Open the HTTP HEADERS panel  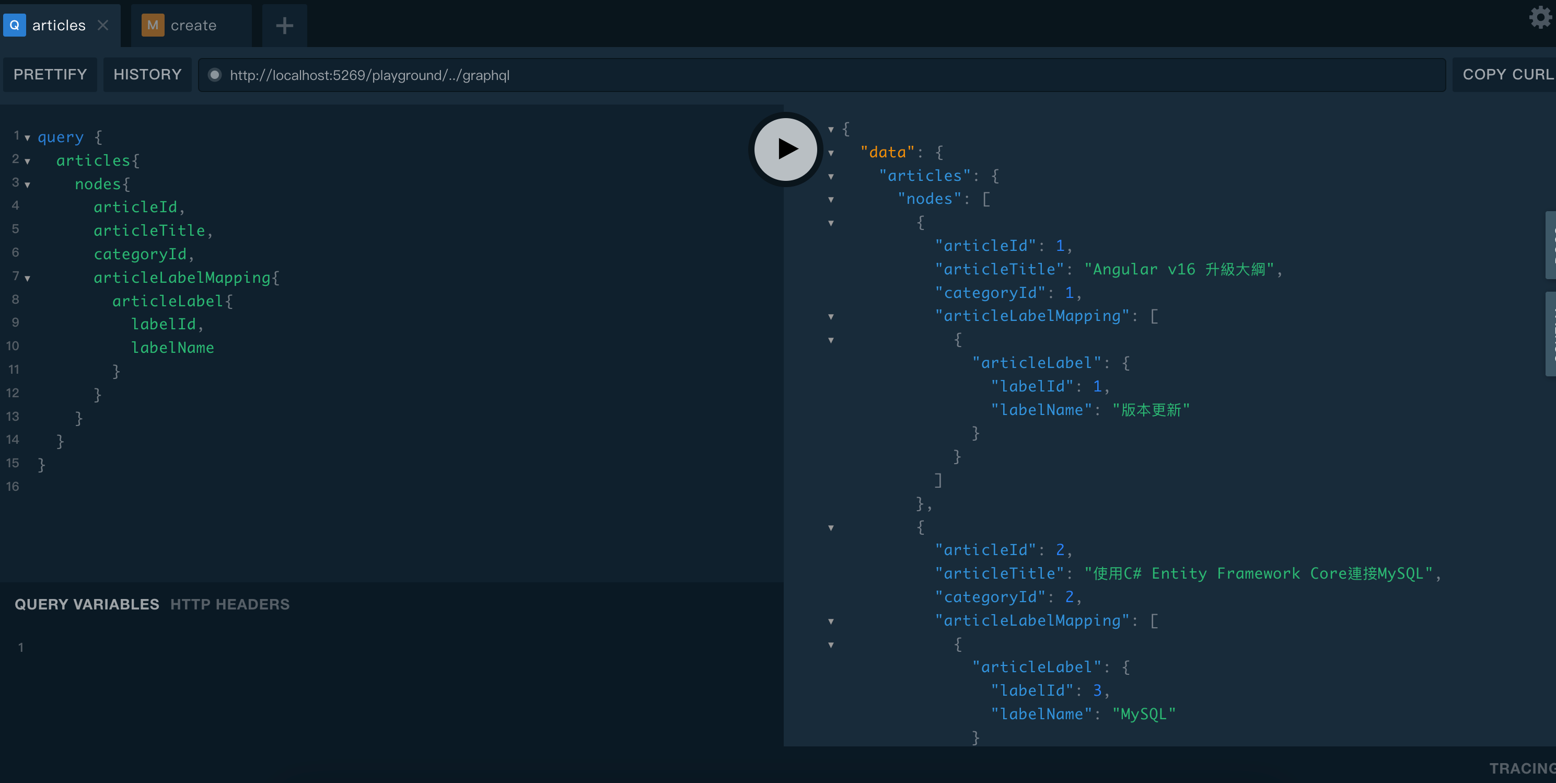[230, 604]
